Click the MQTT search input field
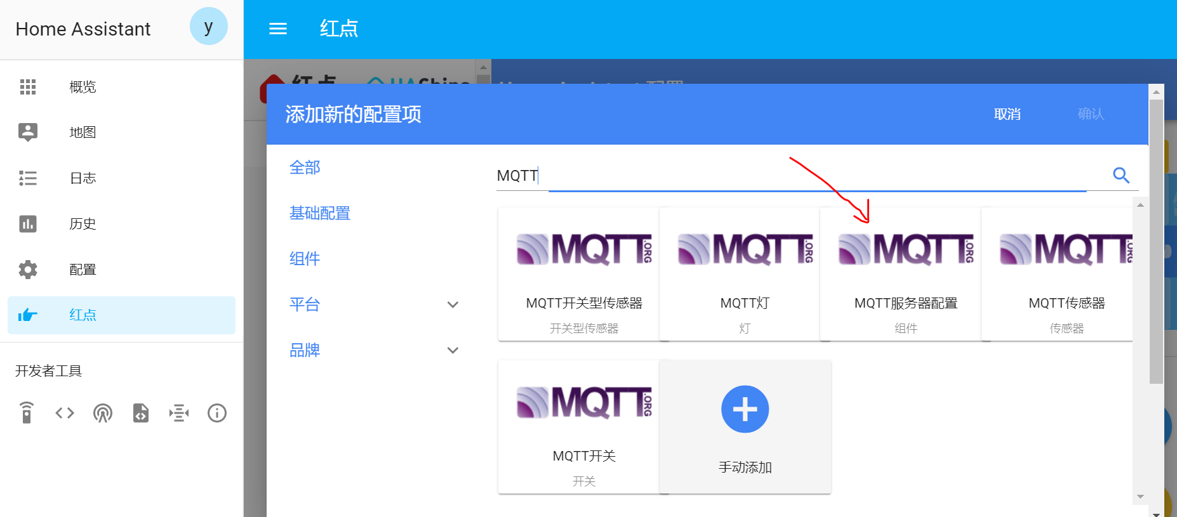The width and height of the screenshot is (1177, 517). pyautogui.click(x=800, y=176)
